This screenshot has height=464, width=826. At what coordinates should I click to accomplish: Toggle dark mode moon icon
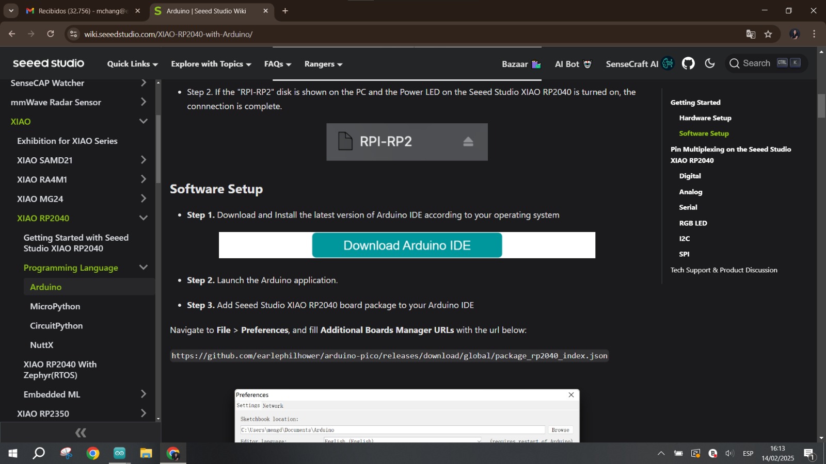710,63
